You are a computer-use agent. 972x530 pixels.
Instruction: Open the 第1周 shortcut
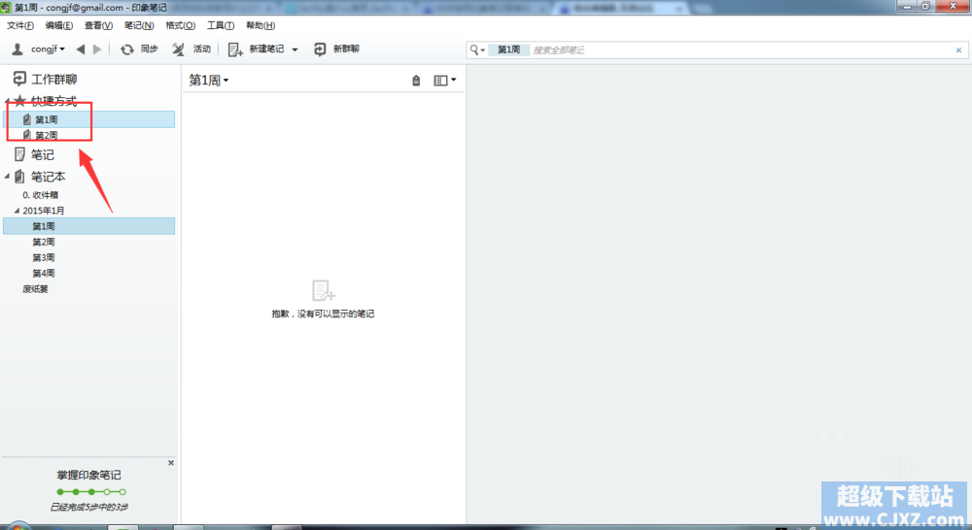tap(89, 119)
